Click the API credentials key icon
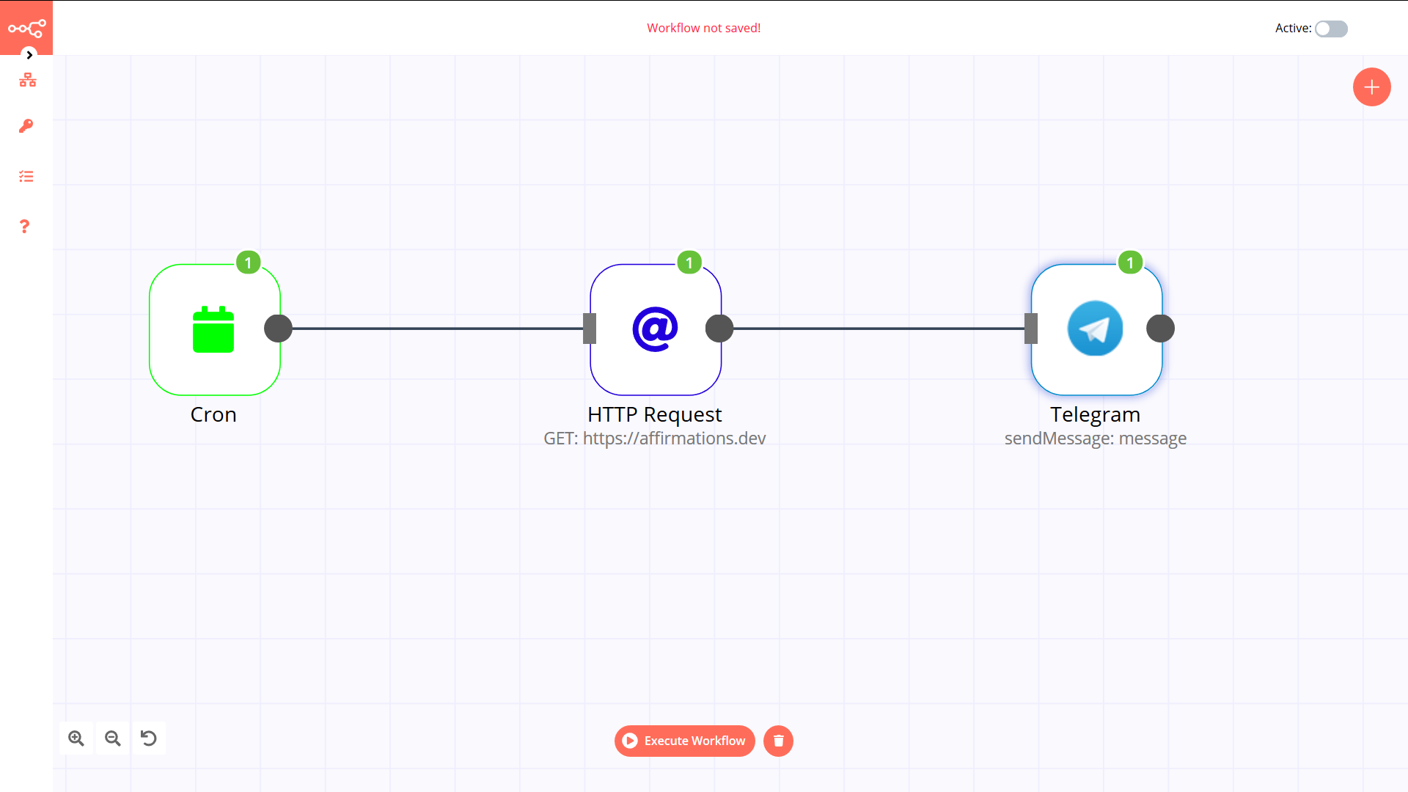Image resolution: width=1408 pixels, height=792 pixels. click(x=26, y=127)
